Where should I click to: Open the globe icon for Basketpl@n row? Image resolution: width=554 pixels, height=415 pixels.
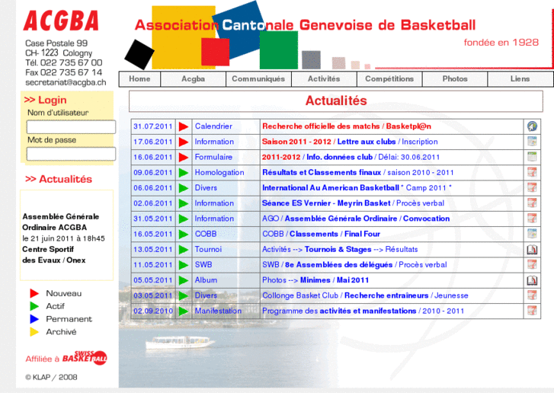[532, 126]
